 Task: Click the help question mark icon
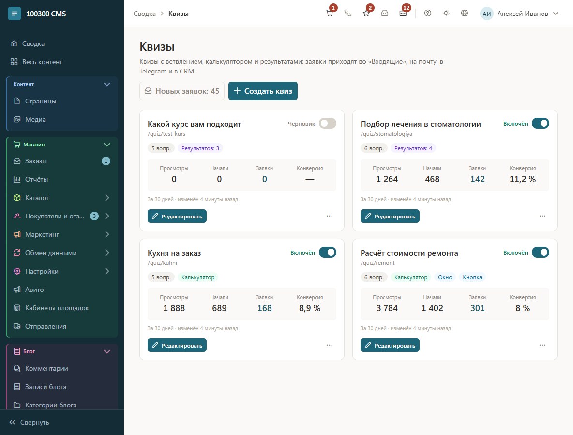[427, 14]
